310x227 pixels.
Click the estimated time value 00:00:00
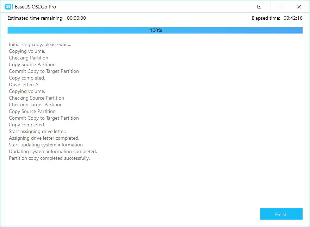point(76,18)
